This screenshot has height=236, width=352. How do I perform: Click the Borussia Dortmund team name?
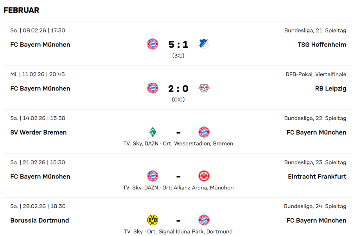click(40, 220)
